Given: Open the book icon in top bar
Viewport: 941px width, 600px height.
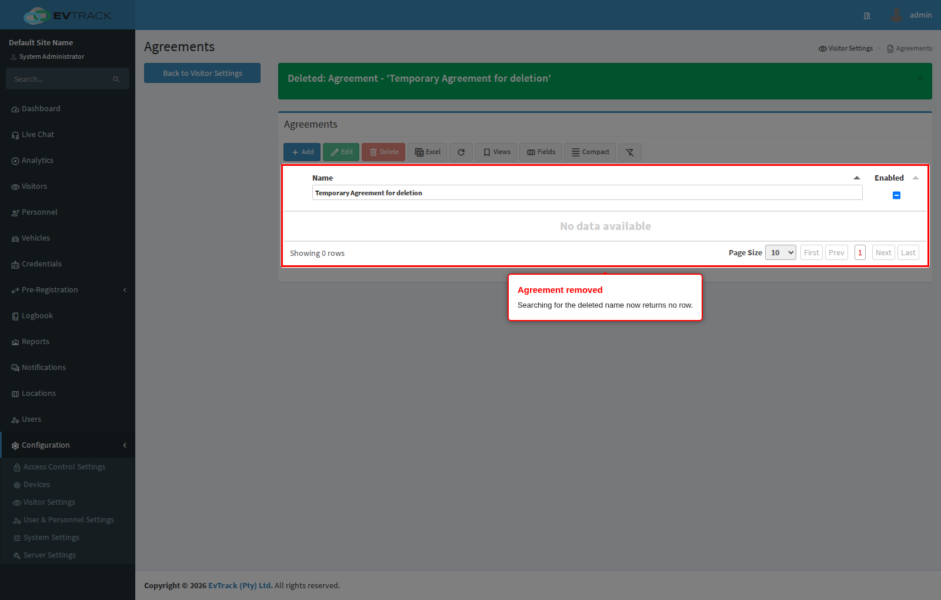Looking at the screenshot, I should (867, 16).
